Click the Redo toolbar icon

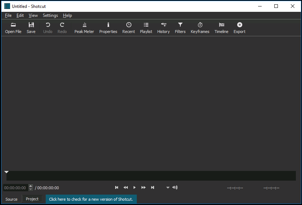pyautogui.click(x=62, y=28)
